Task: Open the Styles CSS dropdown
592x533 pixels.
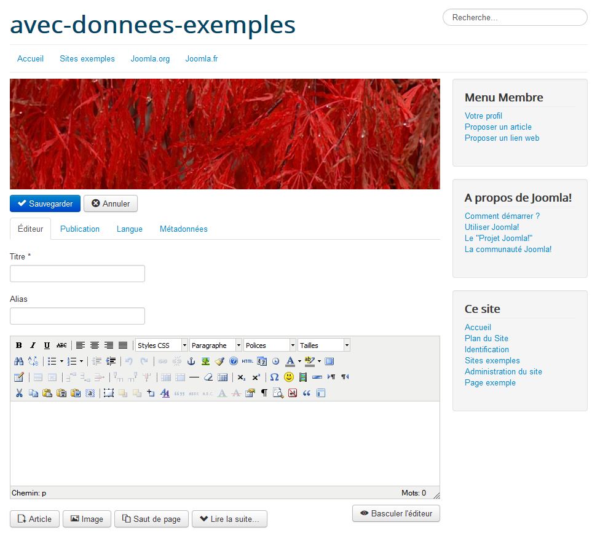Action: click(162, 345)
